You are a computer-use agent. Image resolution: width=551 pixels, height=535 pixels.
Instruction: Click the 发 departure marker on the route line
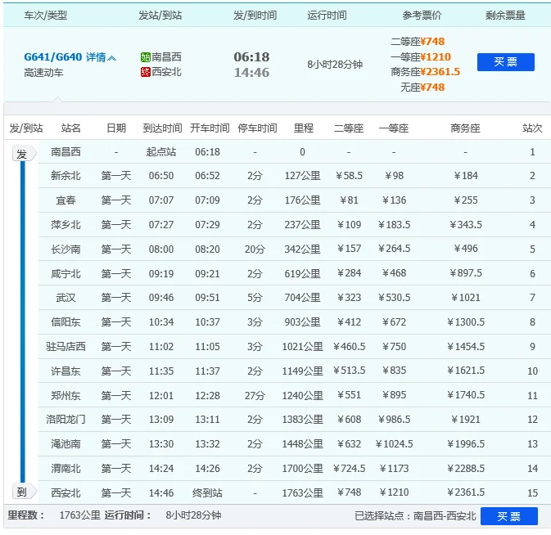24,154
